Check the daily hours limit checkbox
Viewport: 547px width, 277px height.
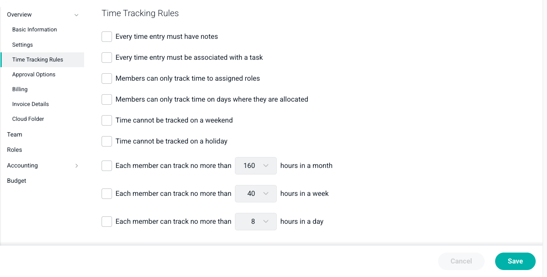[x=107, y=222]
